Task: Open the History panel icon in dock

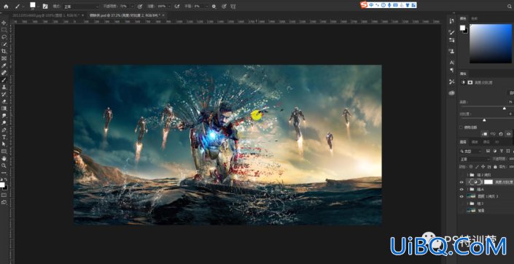Action: 452,21
